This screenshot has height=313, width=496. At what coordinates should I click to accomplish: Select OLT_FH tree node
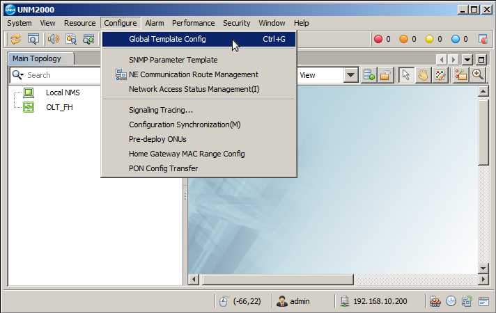tap(59, 107)
